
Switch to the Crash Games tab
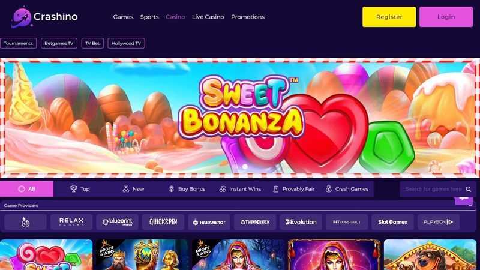(x=347, y=189)
